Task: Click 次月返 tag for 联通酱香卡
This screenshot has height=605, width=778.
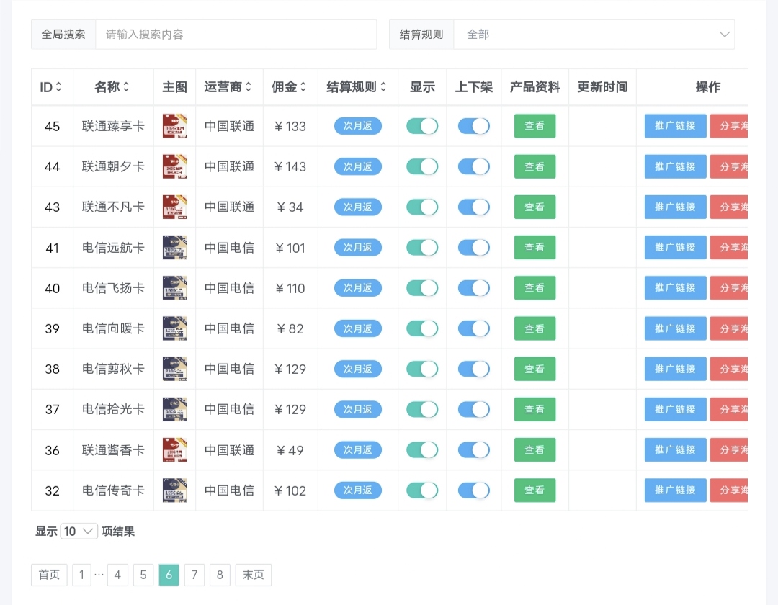Action: click(x=357, y=450)
